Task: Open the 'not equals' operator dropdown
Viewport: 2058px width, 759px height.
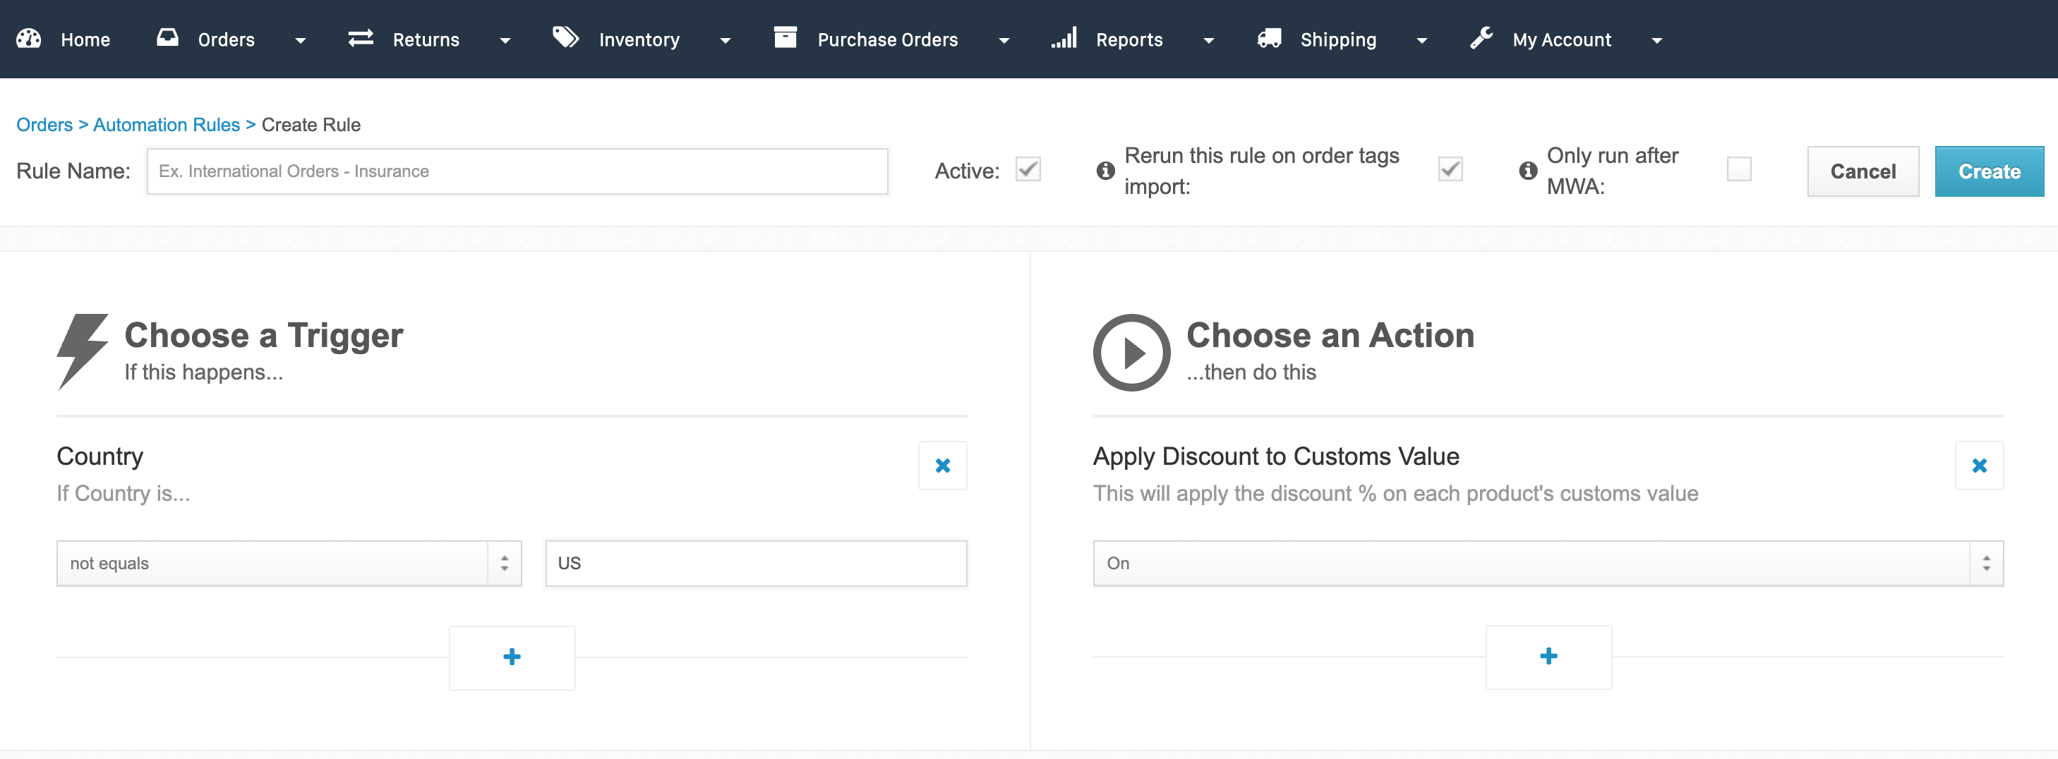Action: (289, 564)
